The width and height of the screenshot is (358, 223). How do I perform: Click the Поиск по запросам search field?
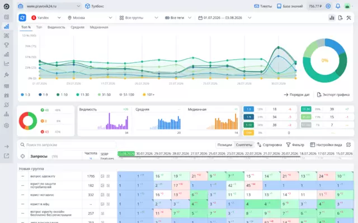[x=68, y=145]
